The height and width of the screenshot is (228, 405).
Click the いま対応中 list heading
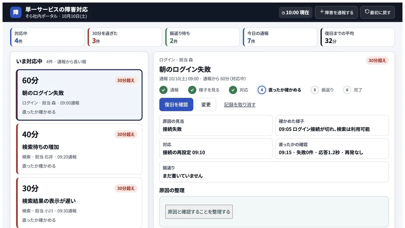tap(29, 61)
